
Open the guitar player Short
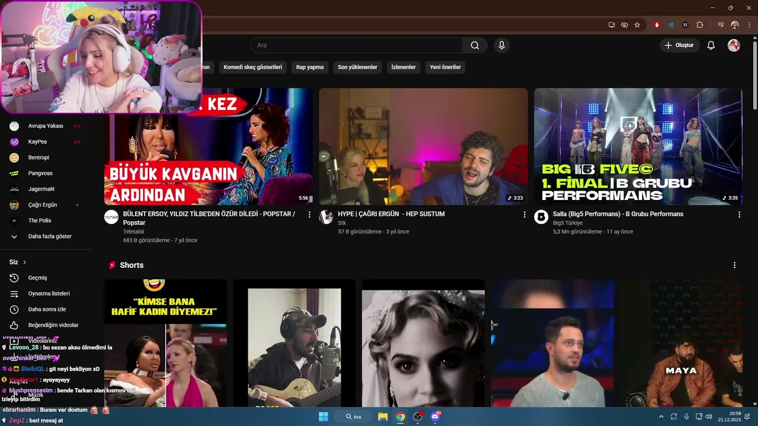point(294,343)
